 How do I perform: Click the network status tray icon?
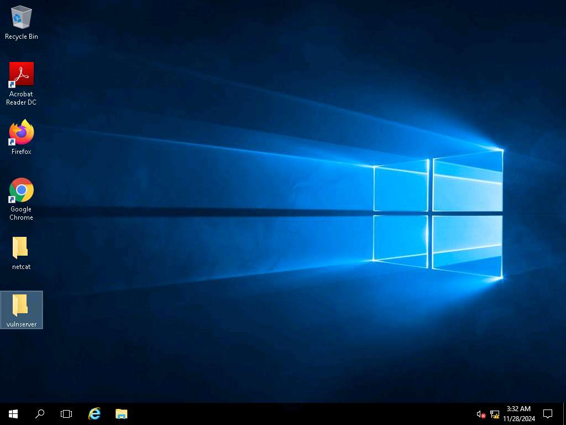pos(494,414)
